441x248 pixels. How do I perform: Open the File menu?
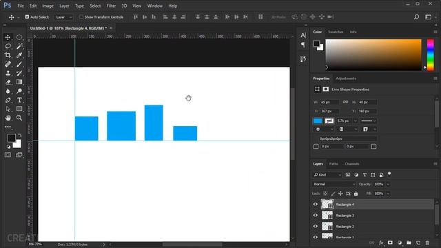click(21, 6)
